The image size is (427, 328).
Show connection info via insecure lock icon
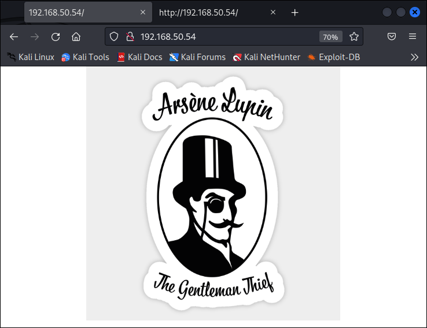pyautogui.click(x=130, y=36)
